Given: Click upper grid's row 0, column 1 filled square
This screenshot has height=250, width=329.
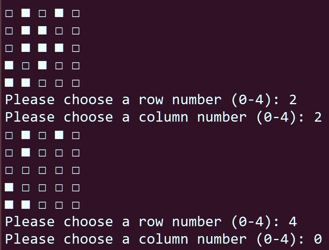Looking at the screenshot, I should click(26, 13).
